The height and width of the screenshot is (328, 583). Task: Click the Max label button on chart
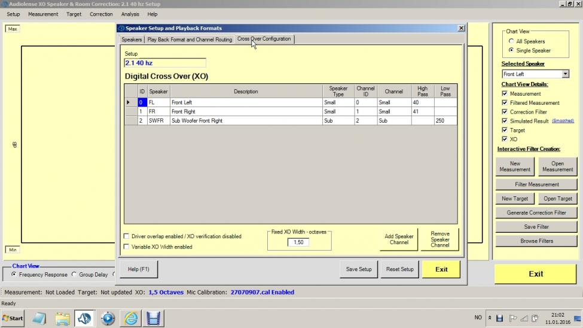[13, 29]
